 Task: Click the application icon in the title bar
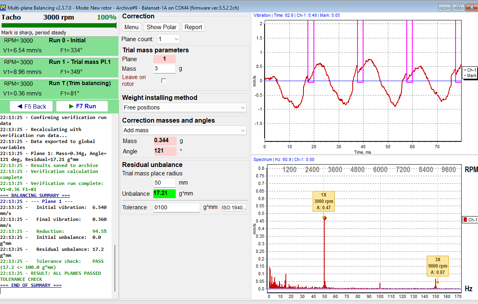(x=3, y=8)
